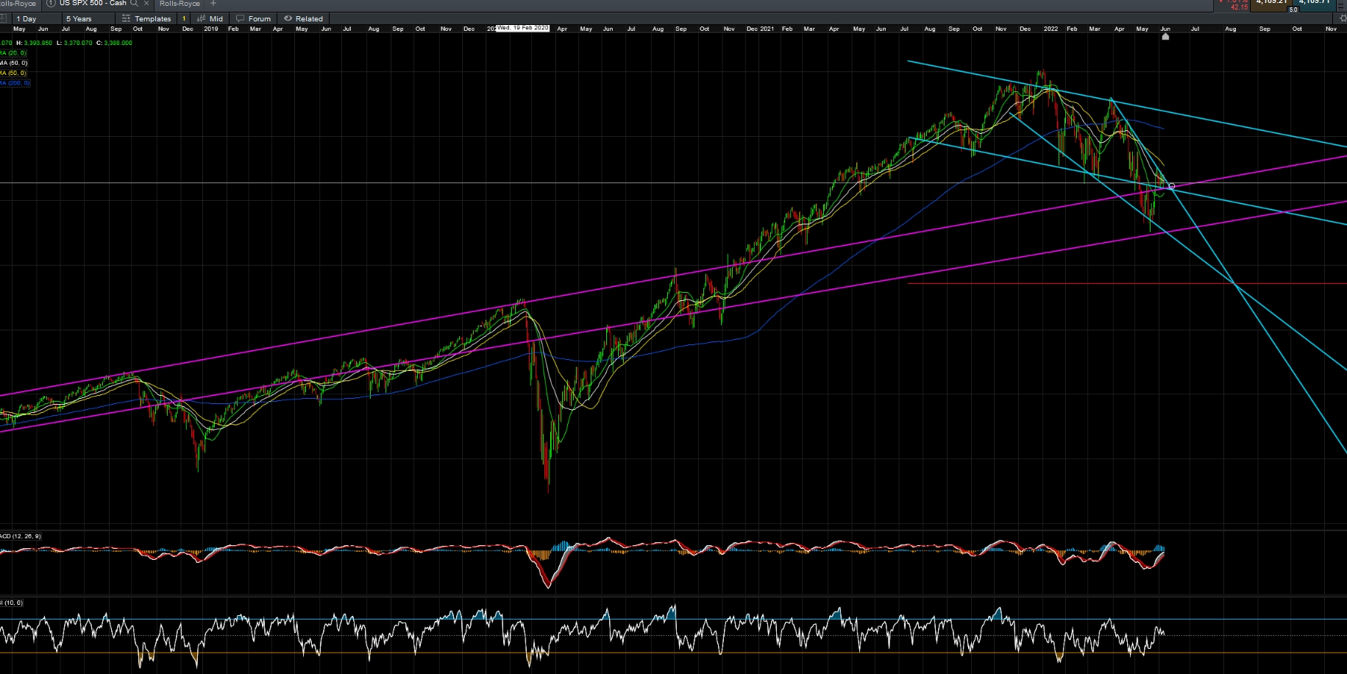Open the search icon on US SPX 500 tab
Viewport: 1347px width, 674px height.
coord(134,4)
